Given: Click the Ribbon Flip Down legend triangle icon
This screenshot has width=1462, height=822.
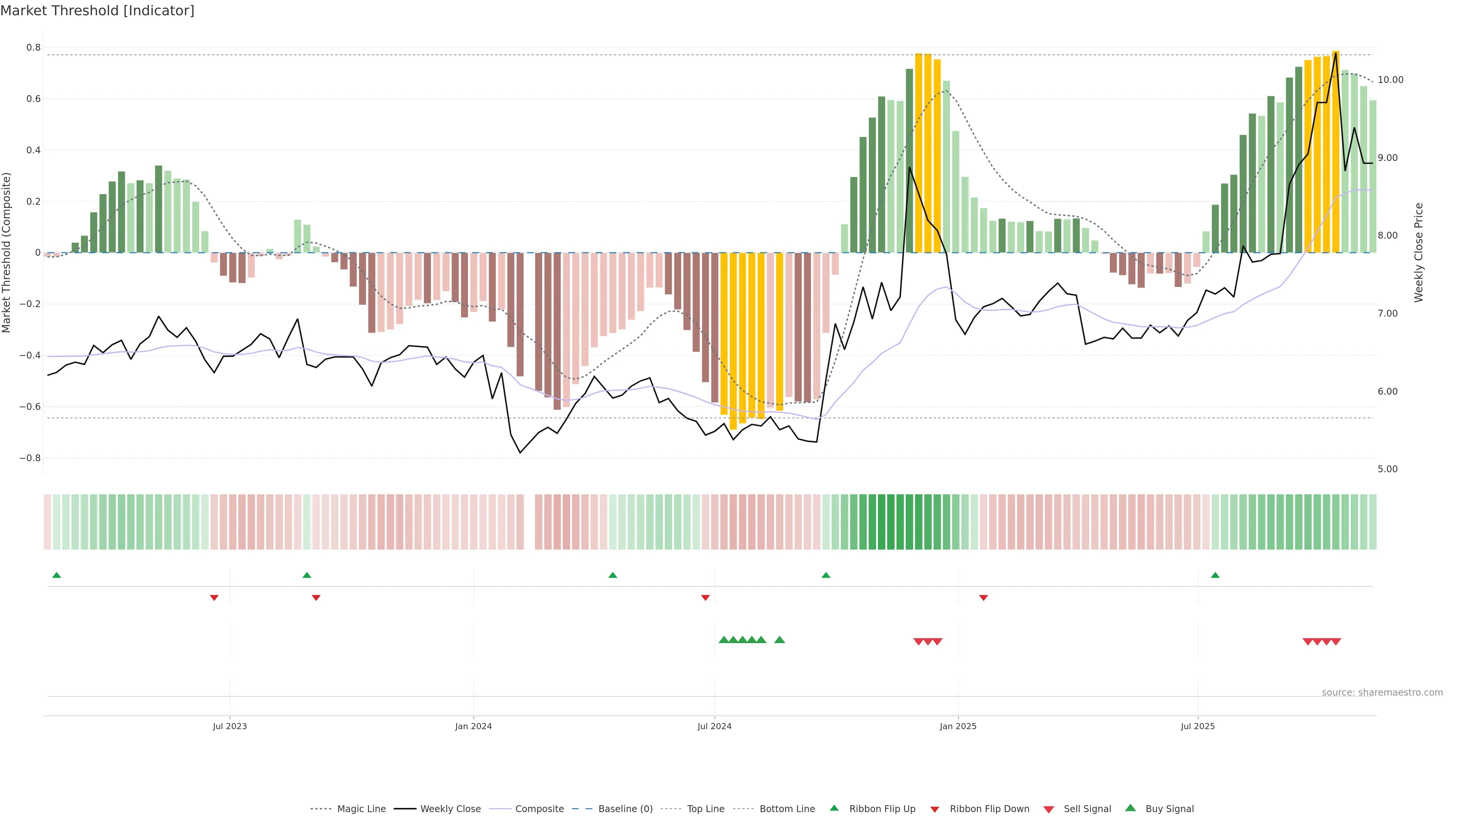Looking at the screenshot, I should click(x=935, y=809).
